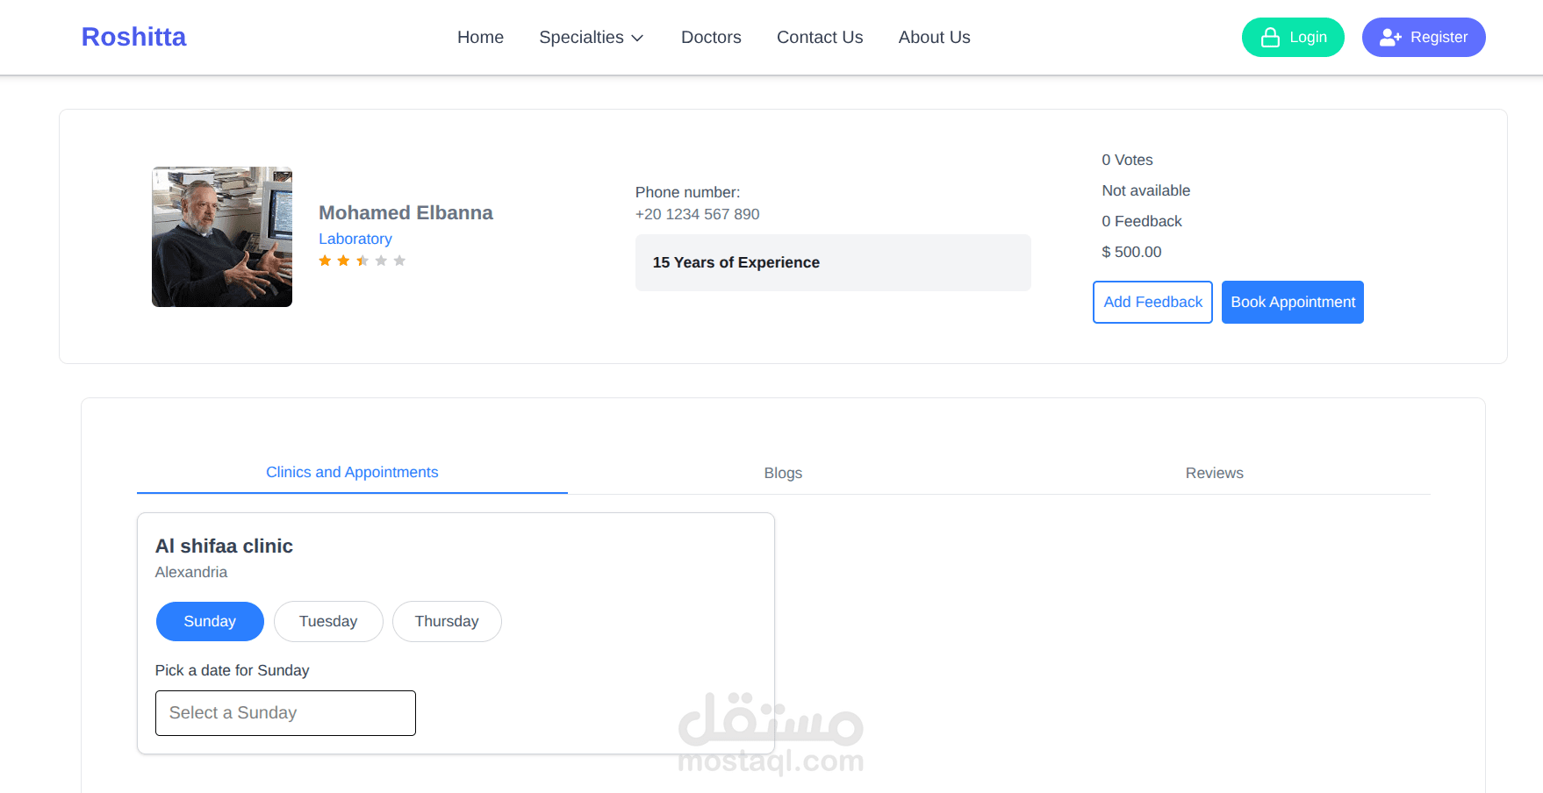The height and width of the screenshot is (793, 1543).
Task: Open the Doctors page
Action: point(711,37)
